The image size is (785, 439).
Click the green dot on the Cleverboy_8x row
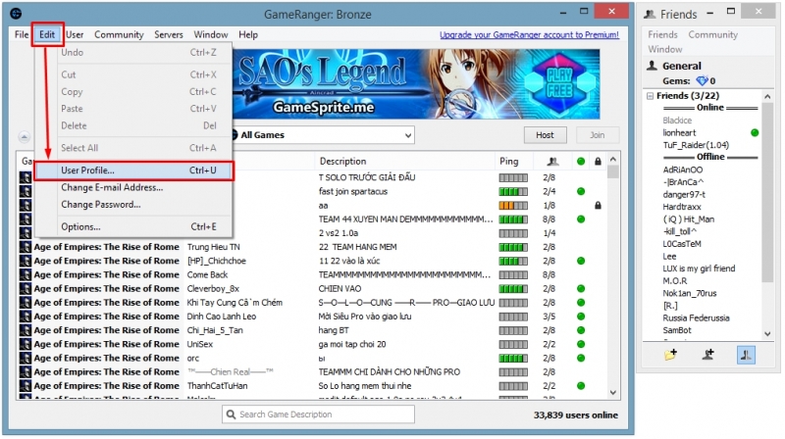coord(581,288)
